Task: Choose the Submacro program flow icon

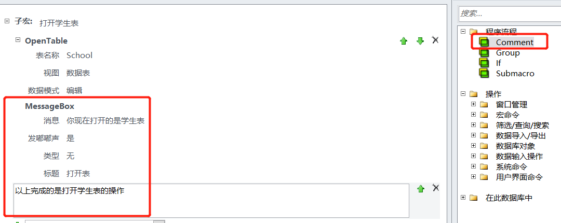Action: coord(484,73)
